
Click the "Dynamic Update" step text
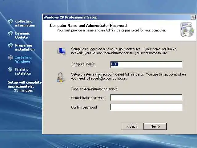tap(22, 35)
